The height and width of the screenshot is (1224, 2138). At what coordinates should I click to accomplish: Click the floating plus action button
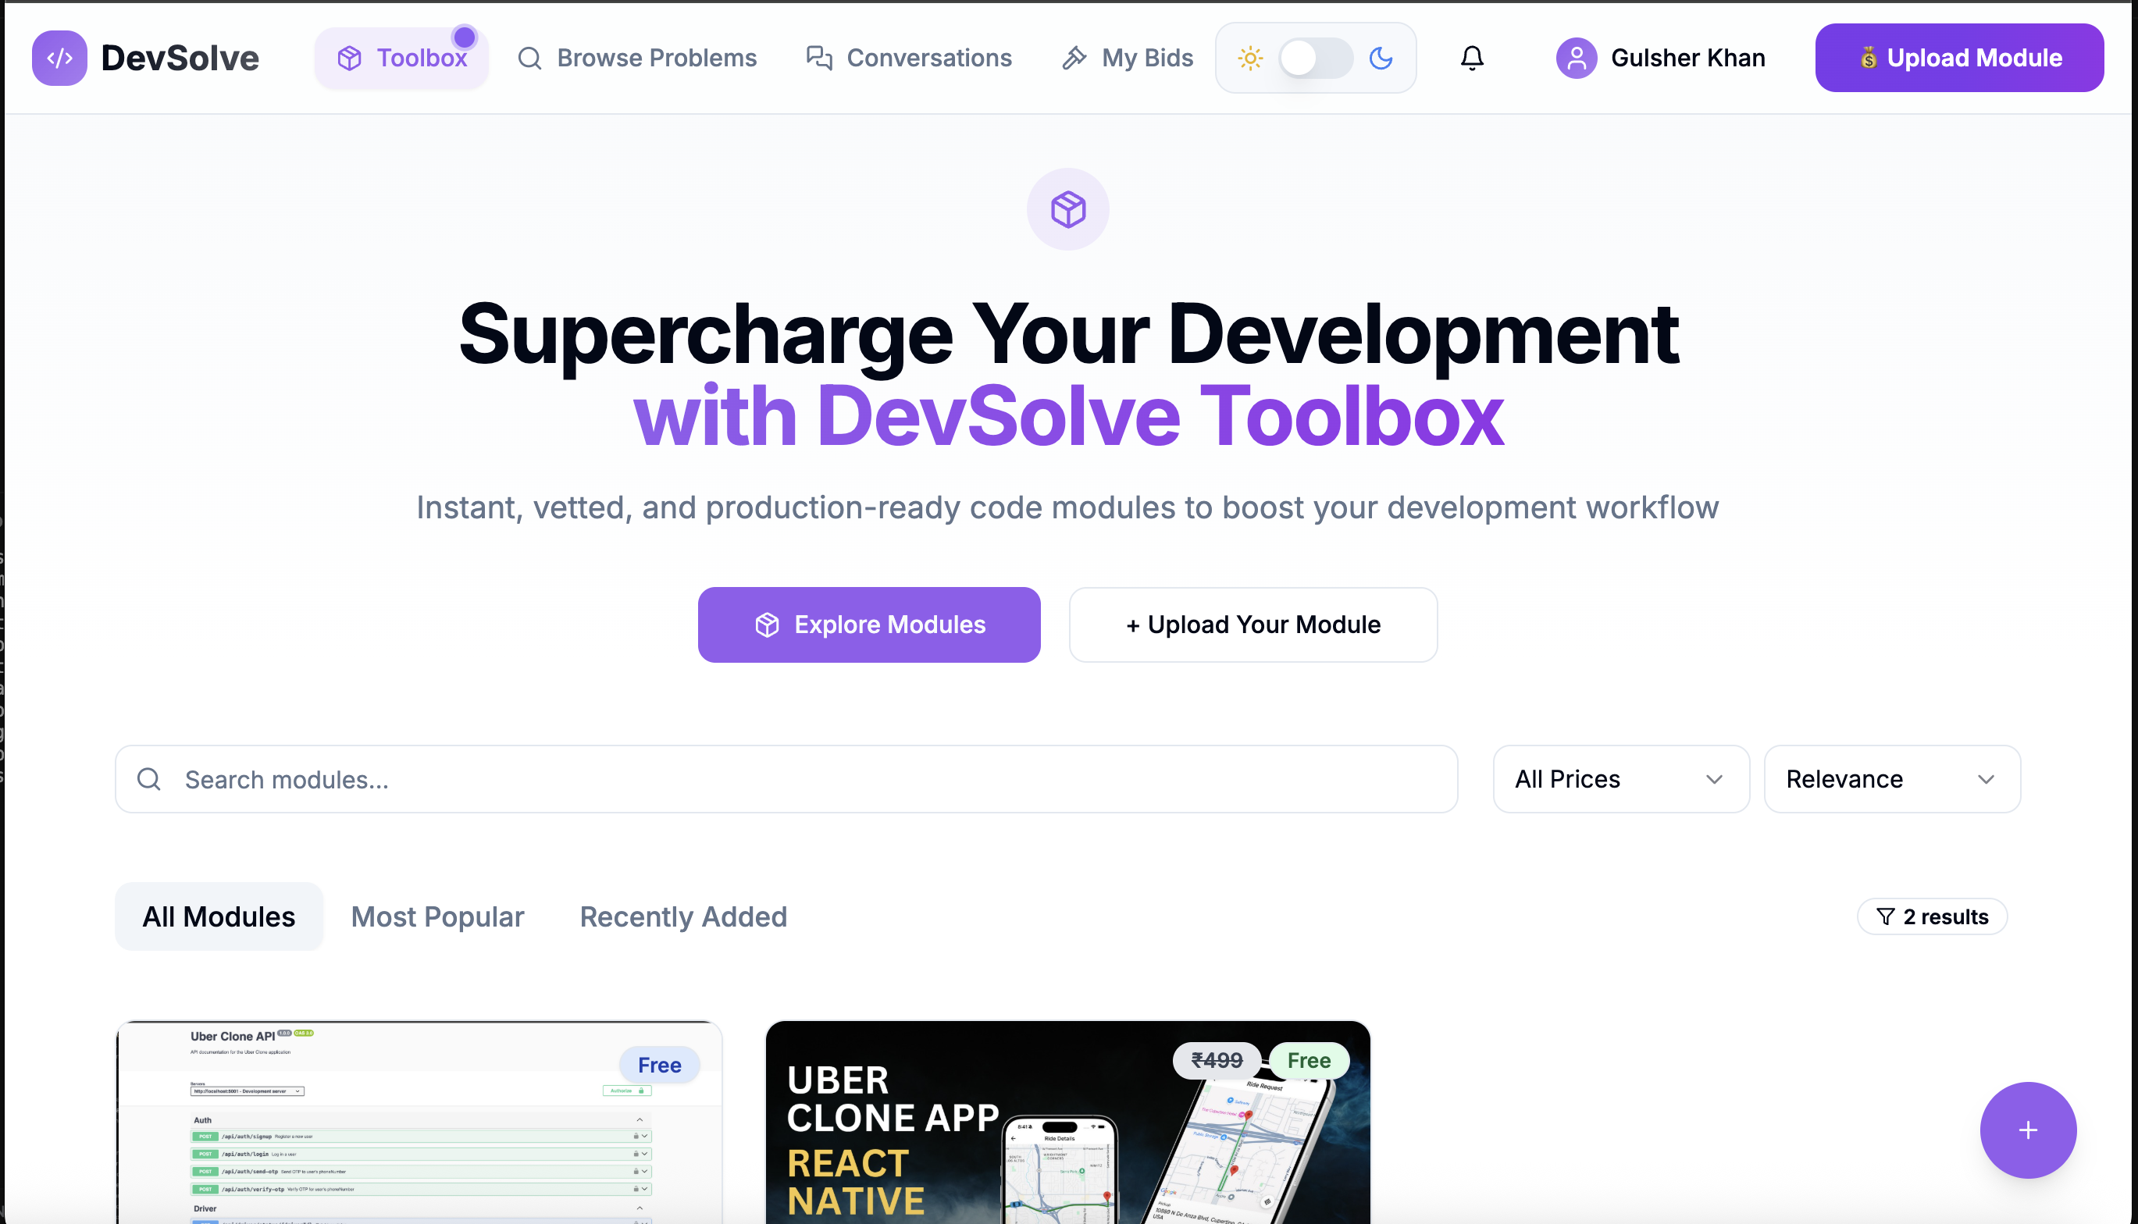point(2028,1130)
